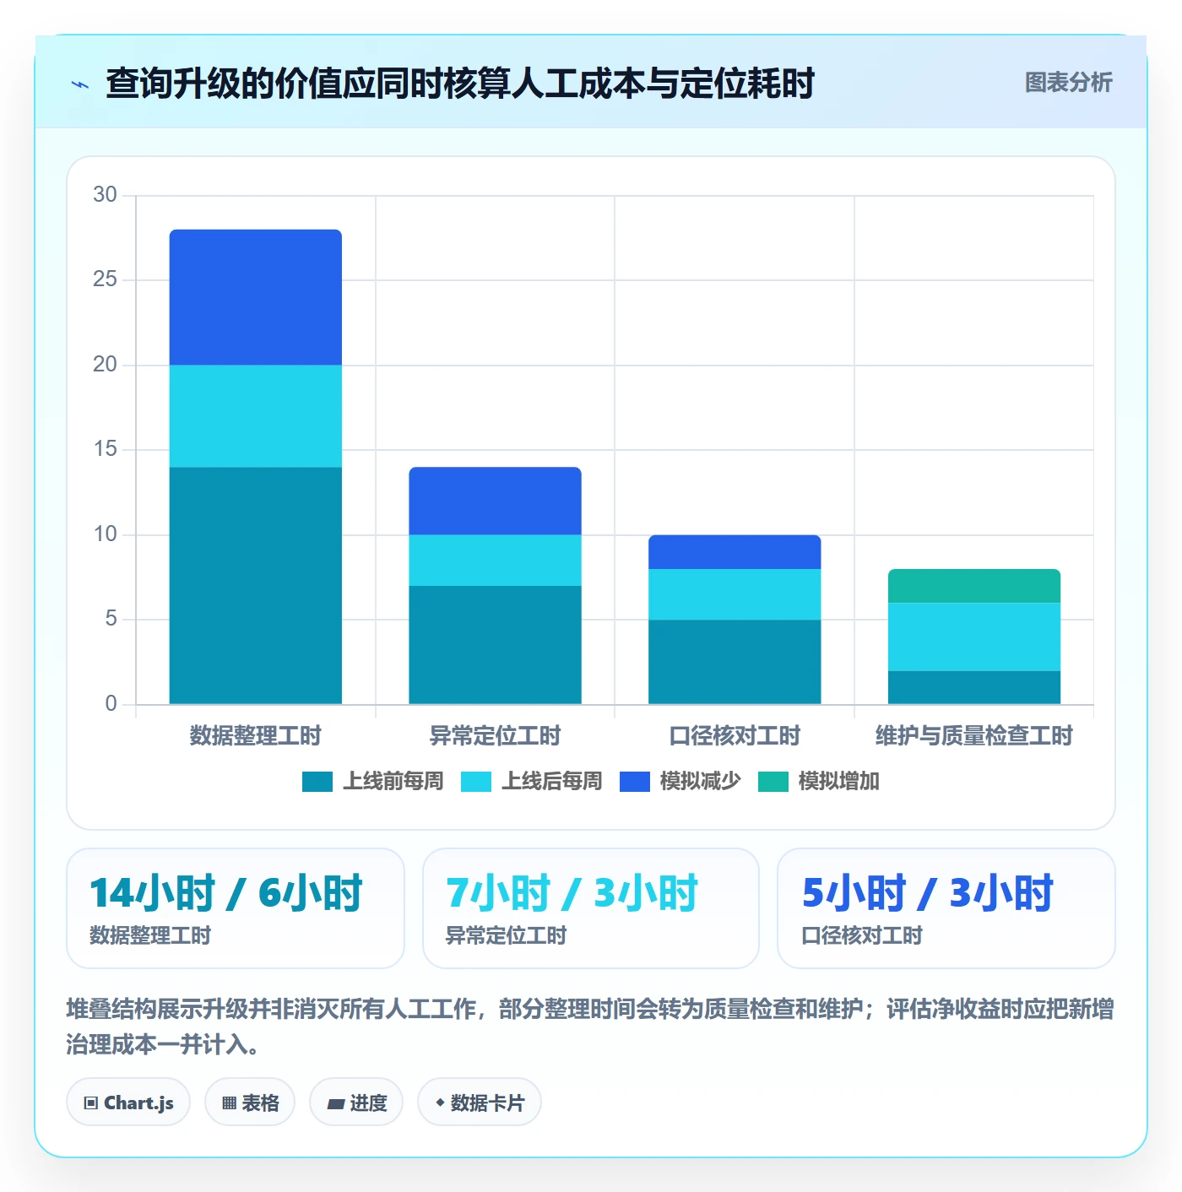Click the dark teal segment of 异常定位工时 bar
This screenshot has height=1192, width=1182.
(496, 645)
